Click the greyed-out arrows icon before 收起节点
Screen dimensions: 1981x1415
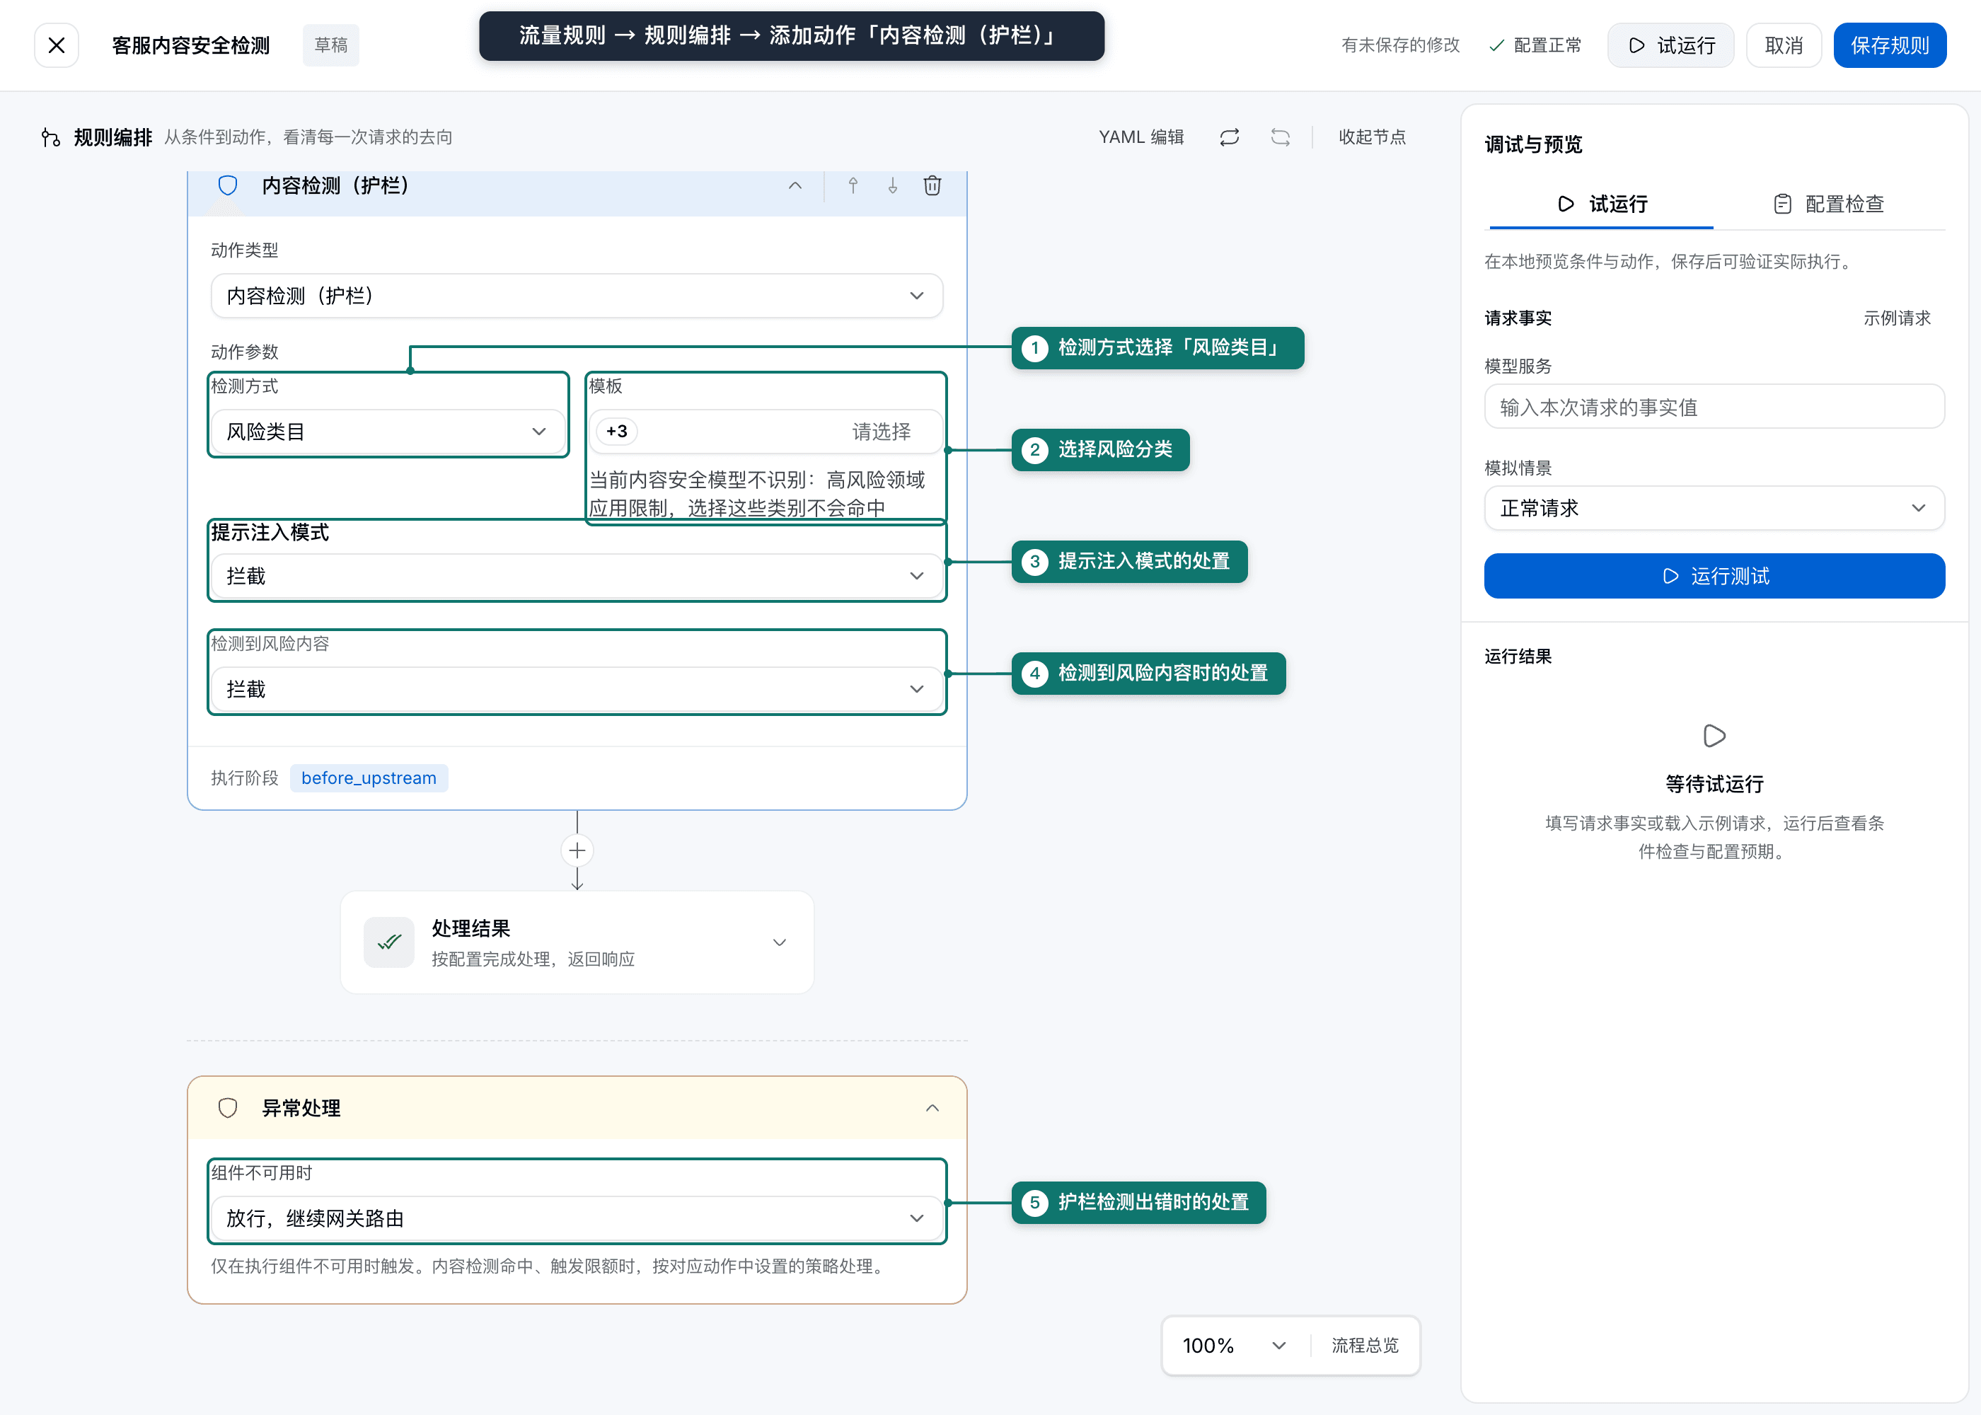coord(1280,137)
